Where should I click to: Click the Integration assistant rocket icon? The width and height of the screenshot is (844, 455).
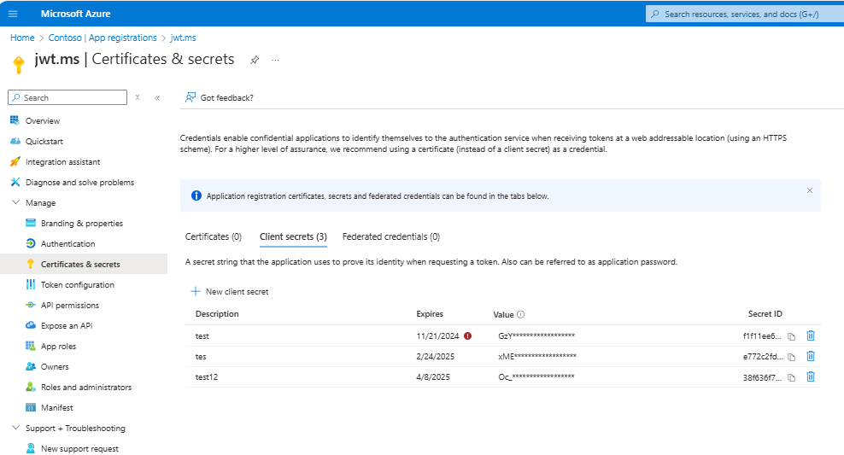click(x=15, y=161)
